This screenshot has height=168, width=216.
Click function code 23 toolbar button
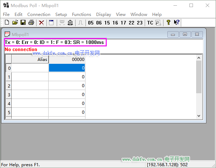(140, 23)
